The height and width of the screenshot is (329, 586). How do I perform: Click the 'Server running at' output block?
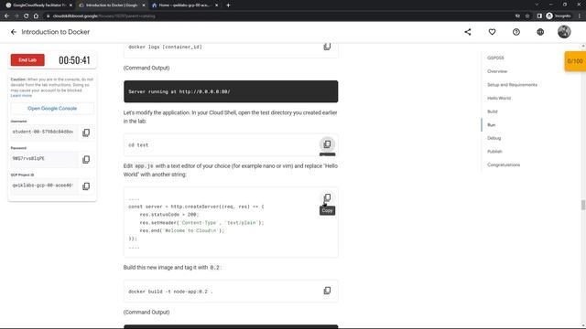pyautogui.click(x=231, y=91)
